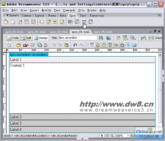
Task: Open View Options dropdown
Action: pyautogui.click(x=126, y=38)
